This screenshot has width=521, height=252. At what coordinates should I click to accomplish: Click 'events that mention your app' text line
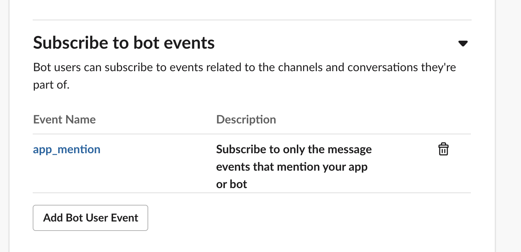(x=292, y=167)
